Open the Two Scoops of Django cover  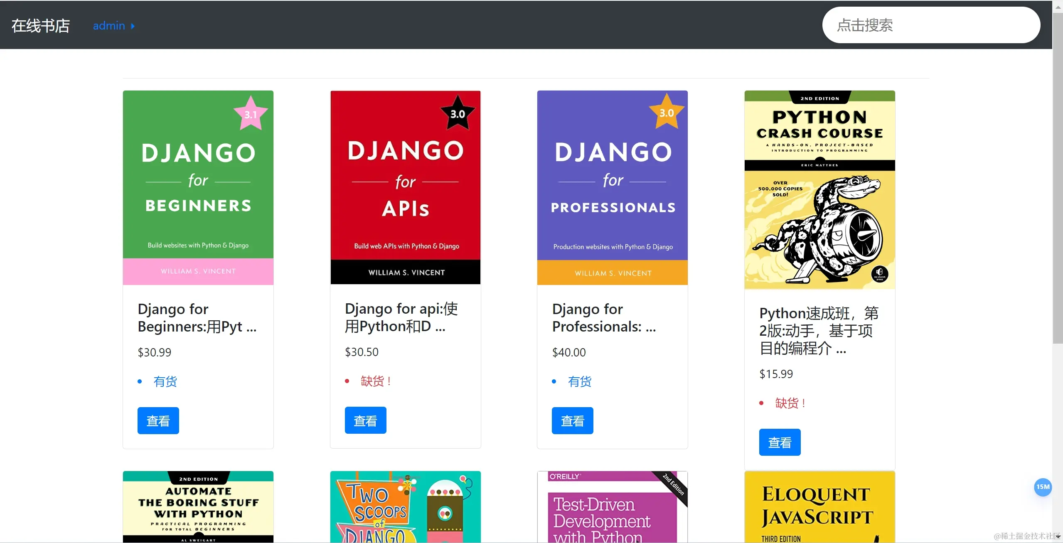(x=405, y=507)
